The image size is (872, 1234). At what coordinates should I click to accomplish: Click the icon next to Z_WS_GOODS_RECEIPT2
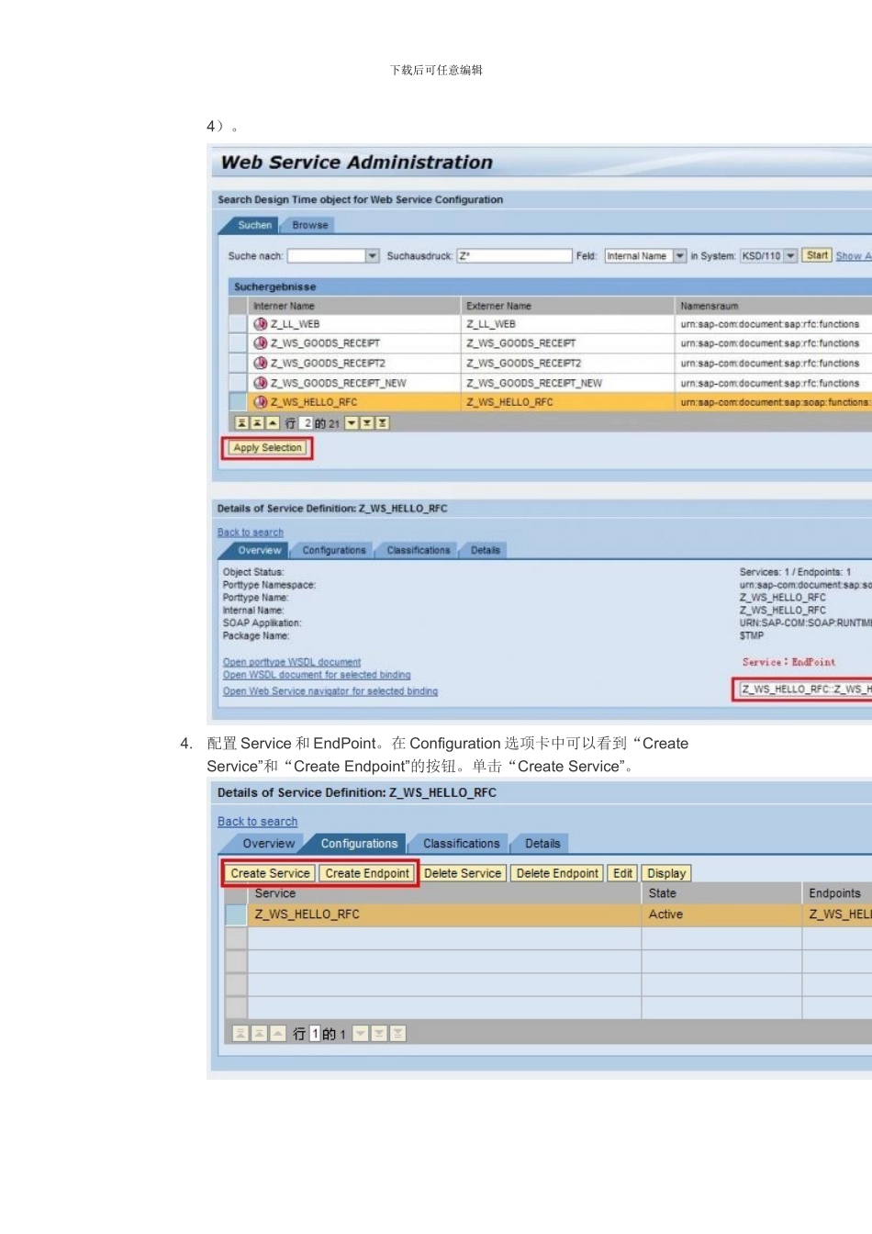(x=260, y=364)
